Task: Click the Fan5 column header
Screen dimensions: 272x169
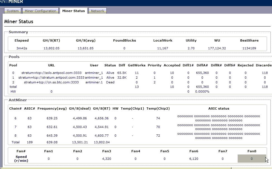Action: coord(164,151)
